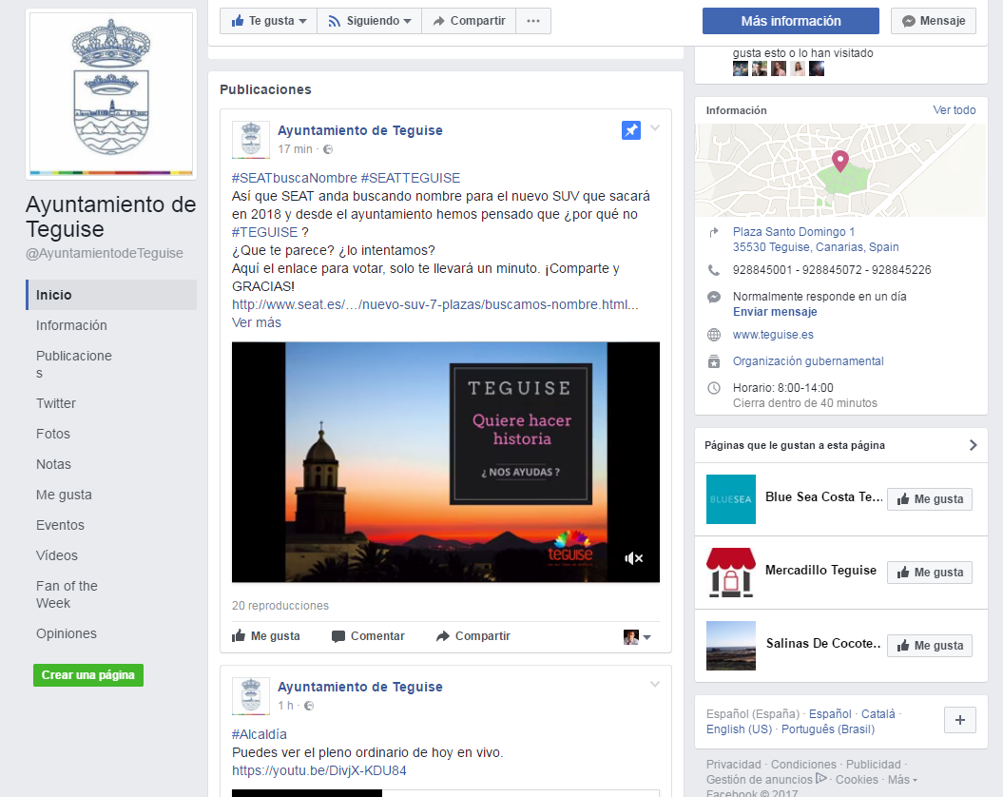Click the clock icon beside Horario

click(x=714, y=388)
